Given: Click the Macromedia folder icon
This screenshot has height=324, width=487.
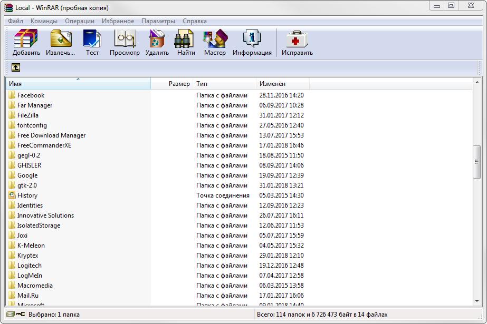Looking at the screenshot, I should coord(12,285).
